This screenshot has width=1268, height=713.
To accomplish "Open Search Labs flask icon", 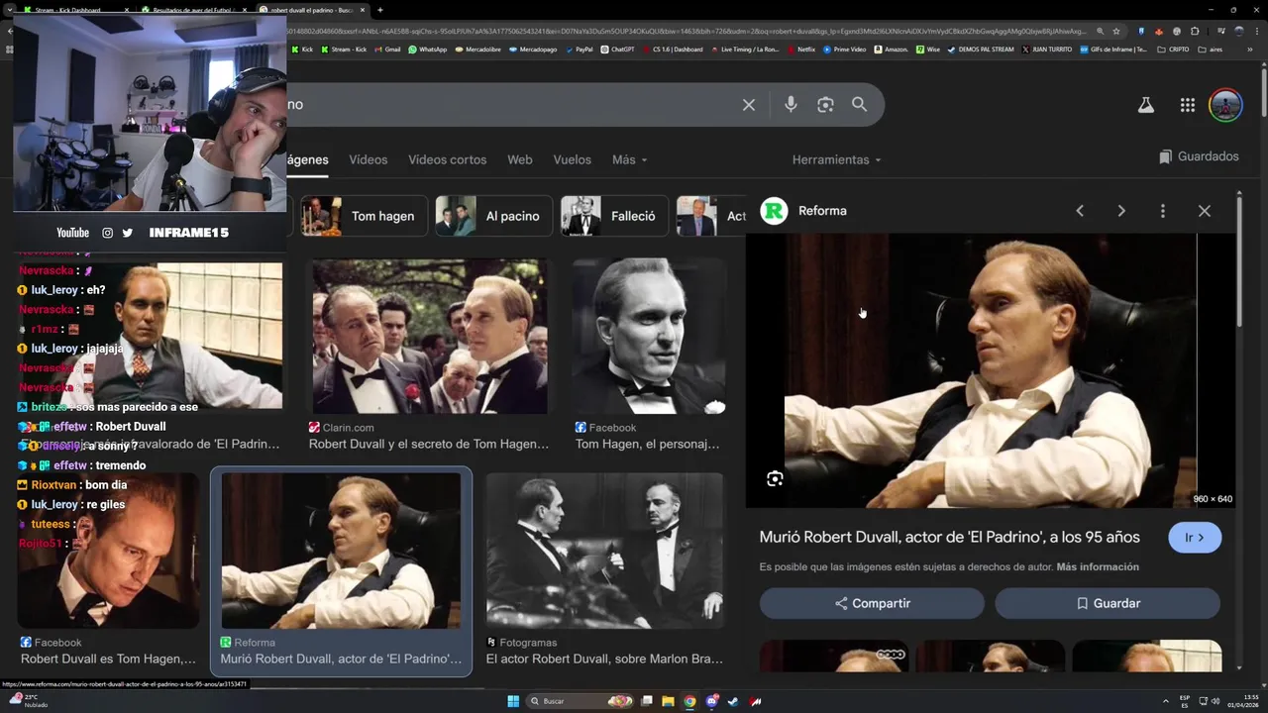I will (x=1146, y=105).
